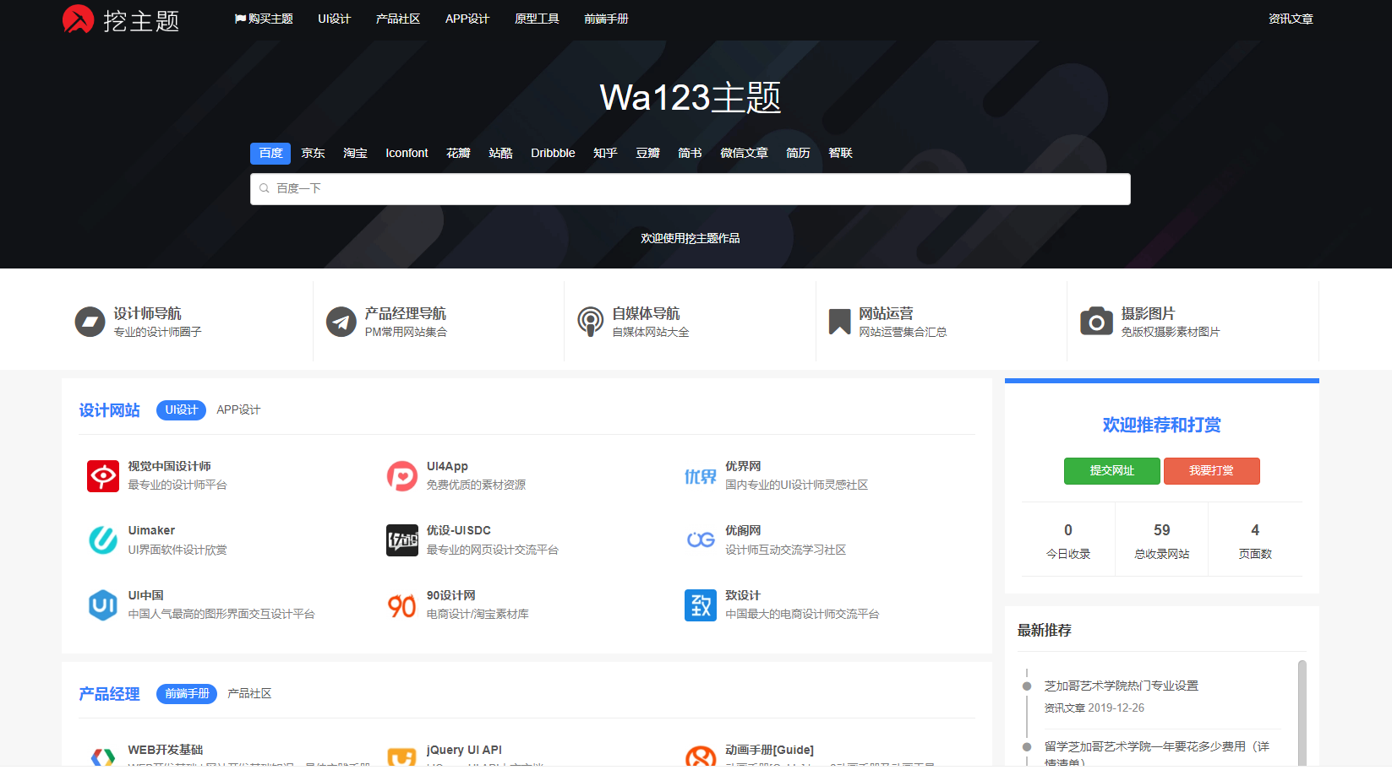Select the 站酷 search tab
1392x770 pixels.
[x=500, y=153]
